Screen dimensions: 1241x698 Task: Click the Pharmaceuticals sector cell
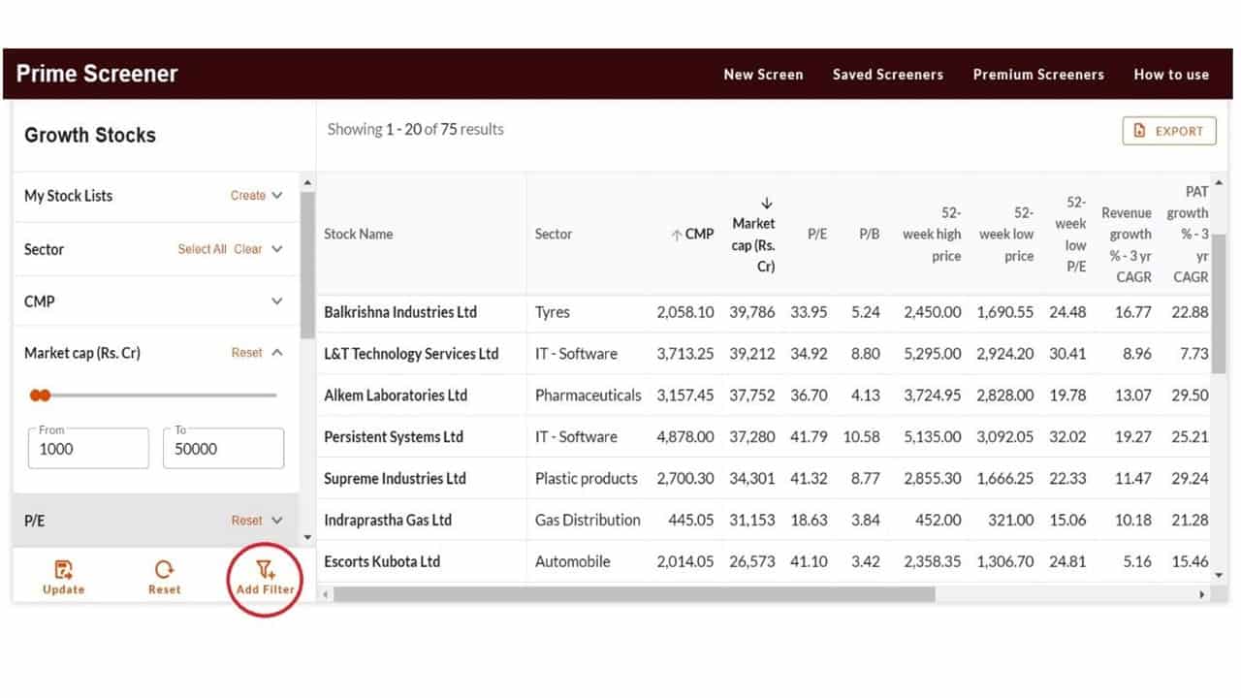(588, 396)
